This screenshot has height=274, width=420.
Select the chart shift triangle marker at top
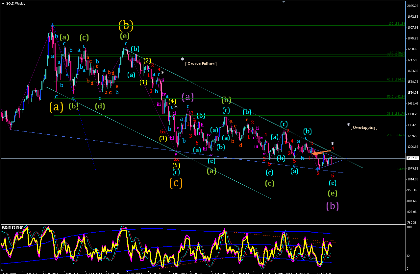click(284, 2)
